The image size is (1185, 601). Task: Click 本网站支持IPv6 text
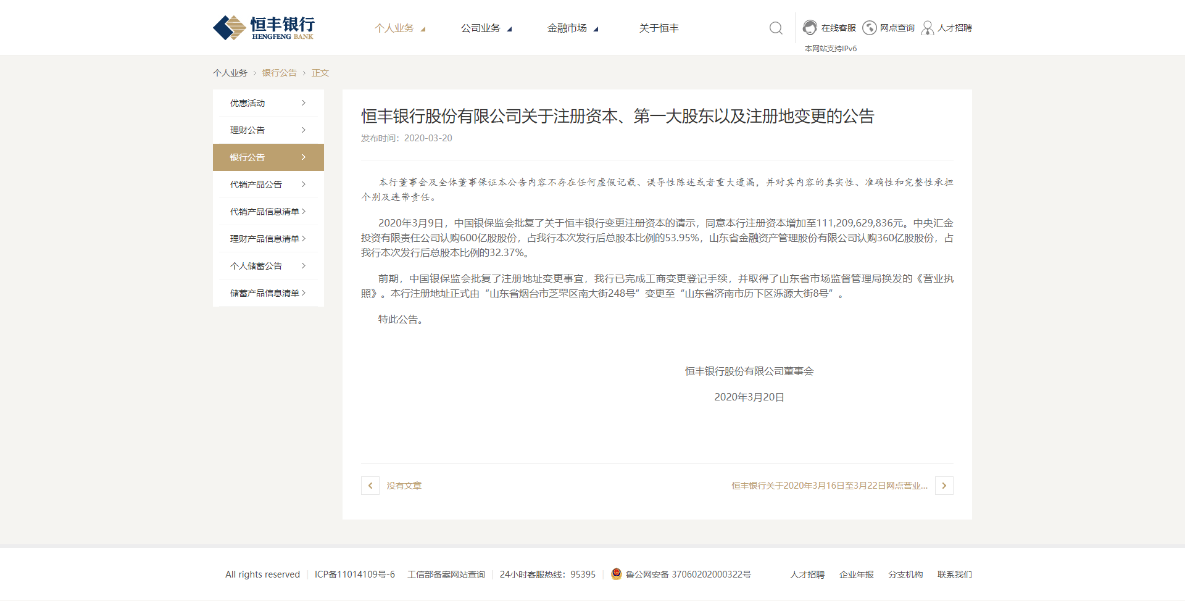831,49
